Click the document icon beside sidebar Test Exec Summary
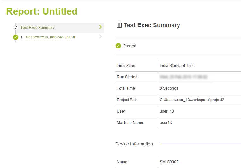Viewport: 241px width, 168px height. pyautogui.click(x=15, y=28)
